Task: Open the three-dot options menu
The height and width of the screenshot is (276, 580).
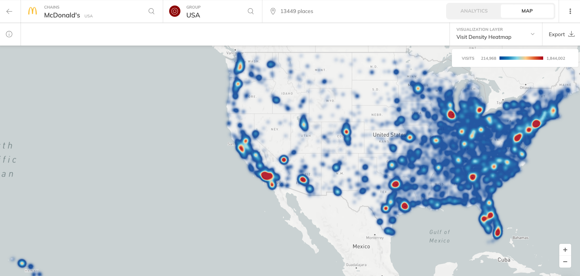Action: pyautogui.click(x=571, y=11)
